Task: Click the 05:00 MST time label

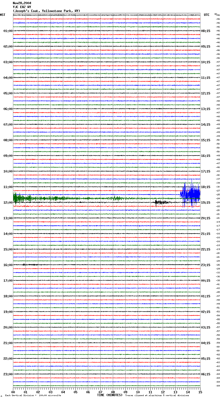Action: click(x=8, y=93)
